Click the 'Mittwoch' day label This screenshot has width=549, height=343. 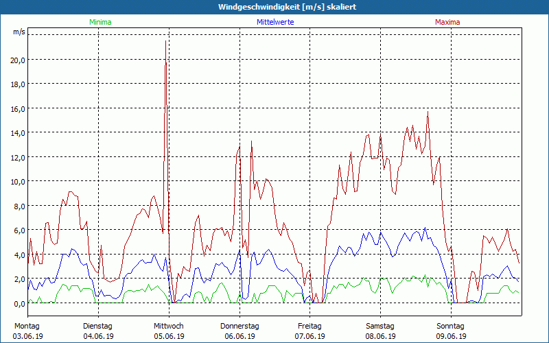coord(169,327)
